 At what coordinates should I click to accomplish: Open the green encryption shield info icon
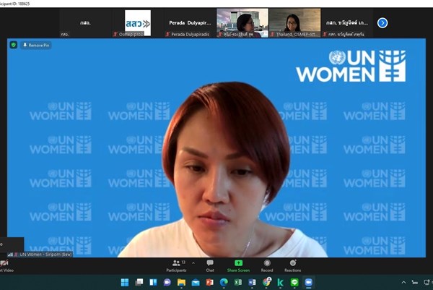point(14,45)
